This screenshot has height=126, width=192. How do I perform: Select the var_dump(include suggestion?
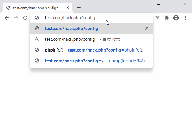[91, 61]
